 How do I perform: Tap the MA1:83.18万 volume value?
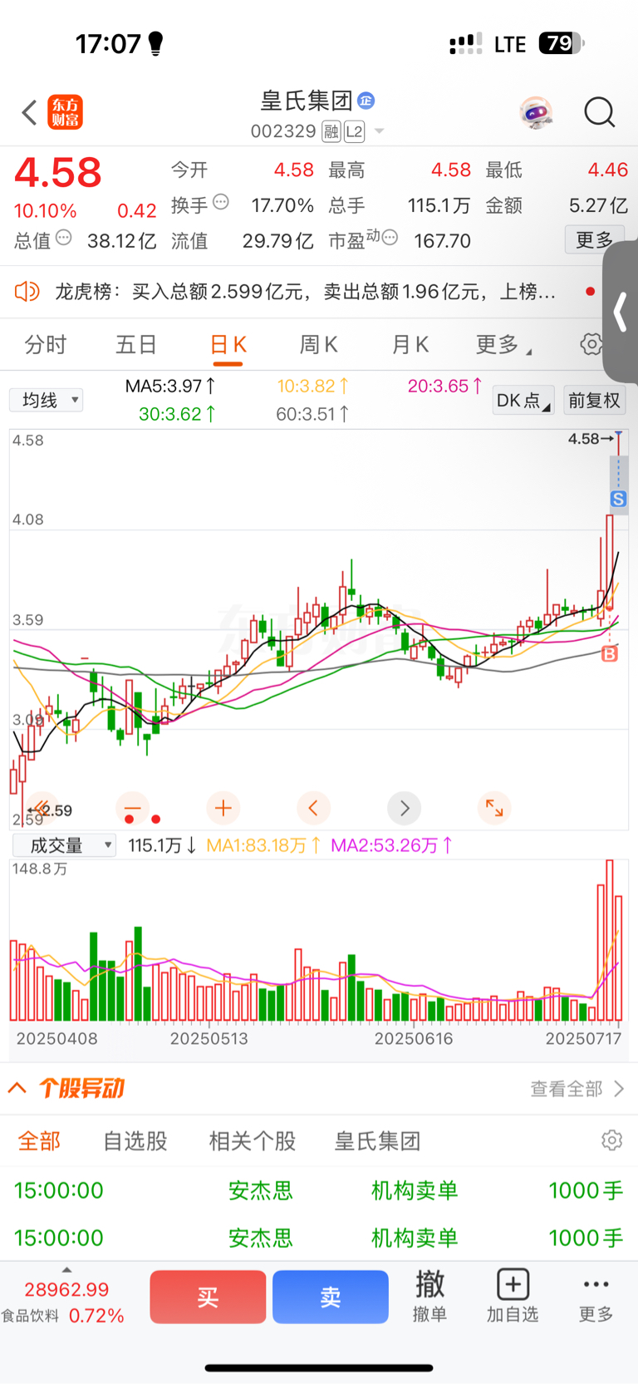point(263,845)
